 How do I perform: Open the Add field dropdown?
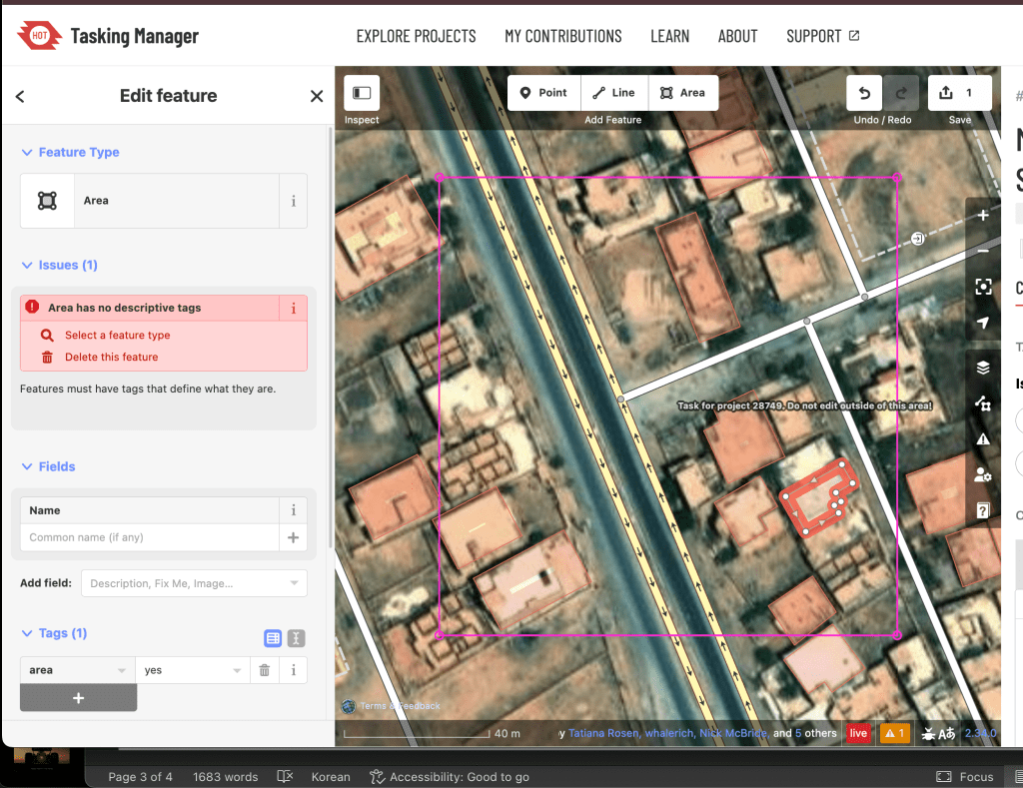click(x=197, y=583)
